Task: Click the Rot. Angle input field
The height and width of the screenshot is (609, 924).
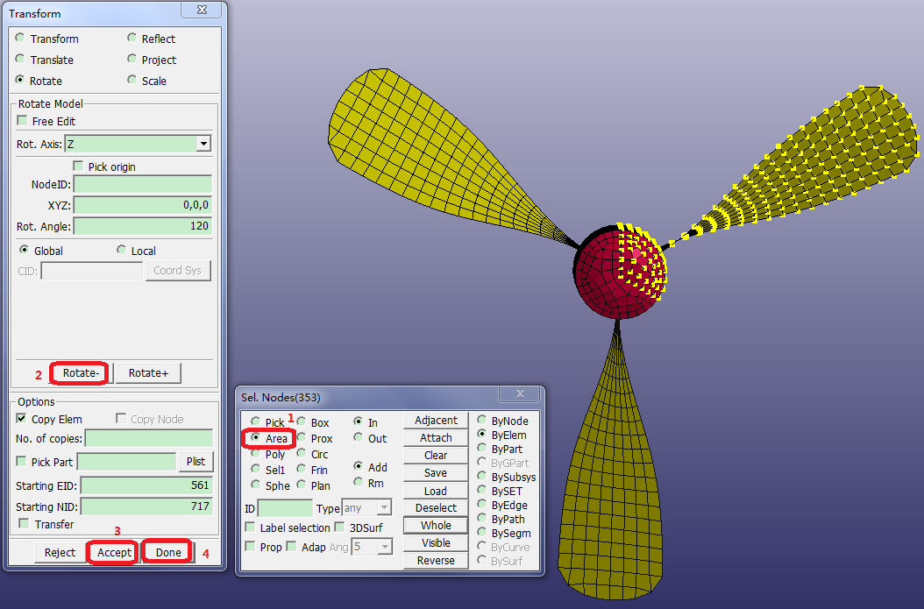Action: [142, 226]
